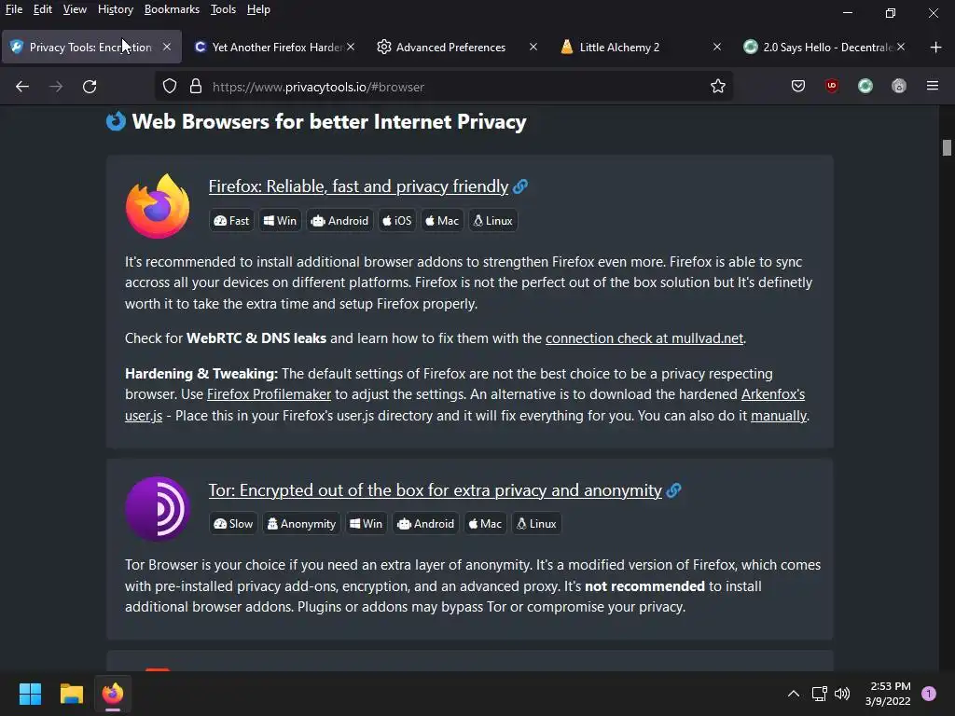Click the Linux badge under Tor
This screenshot has height=716, width=955.
pos(536,524)
